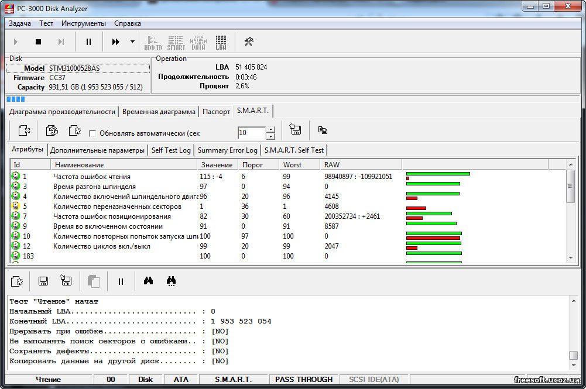
Task: Open the S.M.A.R.T. Self Test sub-tab
Action: [294, 150]
